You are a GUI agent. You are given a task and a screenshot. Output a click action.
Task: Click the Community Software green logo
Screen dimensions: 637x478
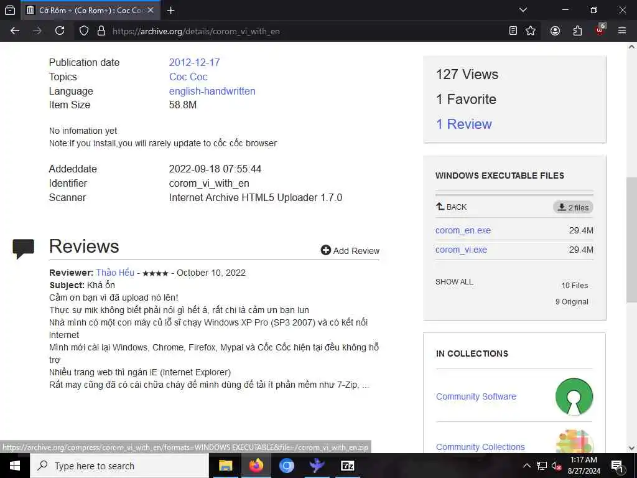point(574,396)
